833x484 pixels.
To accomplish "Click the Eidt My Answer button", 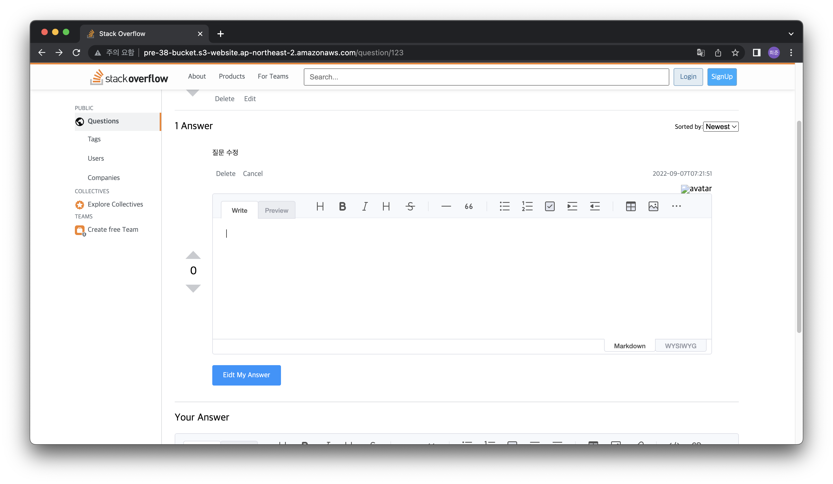I will point(246,375).
